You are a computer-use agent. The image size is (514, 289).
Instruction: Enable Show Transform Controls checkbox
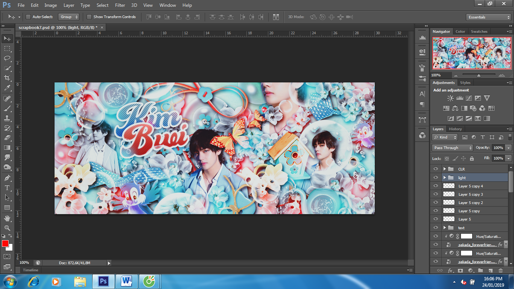pos(89,17)
